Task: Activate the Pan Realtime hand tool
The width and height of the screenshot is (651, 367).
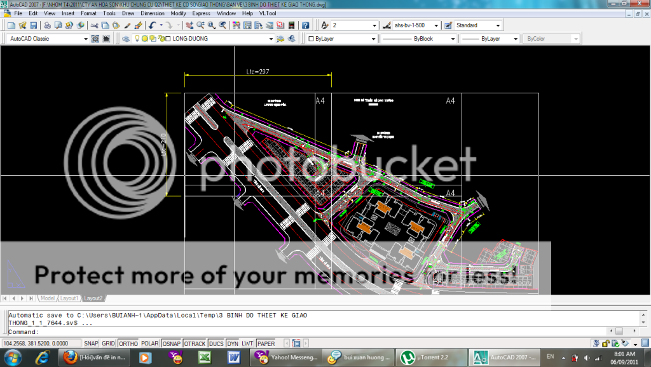Action: [189, 25]
